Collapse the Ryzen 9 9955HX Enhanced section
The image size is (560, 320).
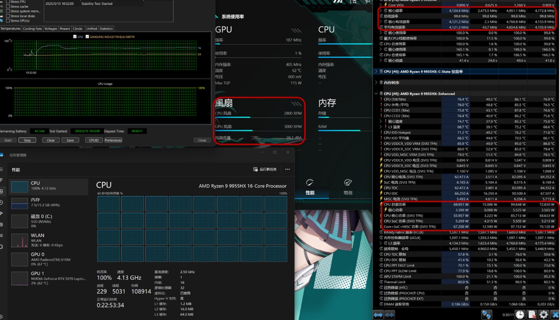[376, 94]
